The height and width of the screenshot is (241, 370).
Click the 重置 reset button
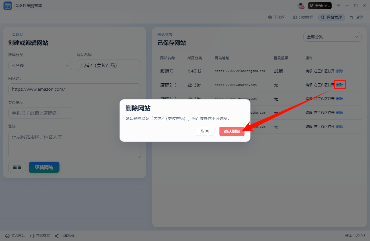pos(17,167)
